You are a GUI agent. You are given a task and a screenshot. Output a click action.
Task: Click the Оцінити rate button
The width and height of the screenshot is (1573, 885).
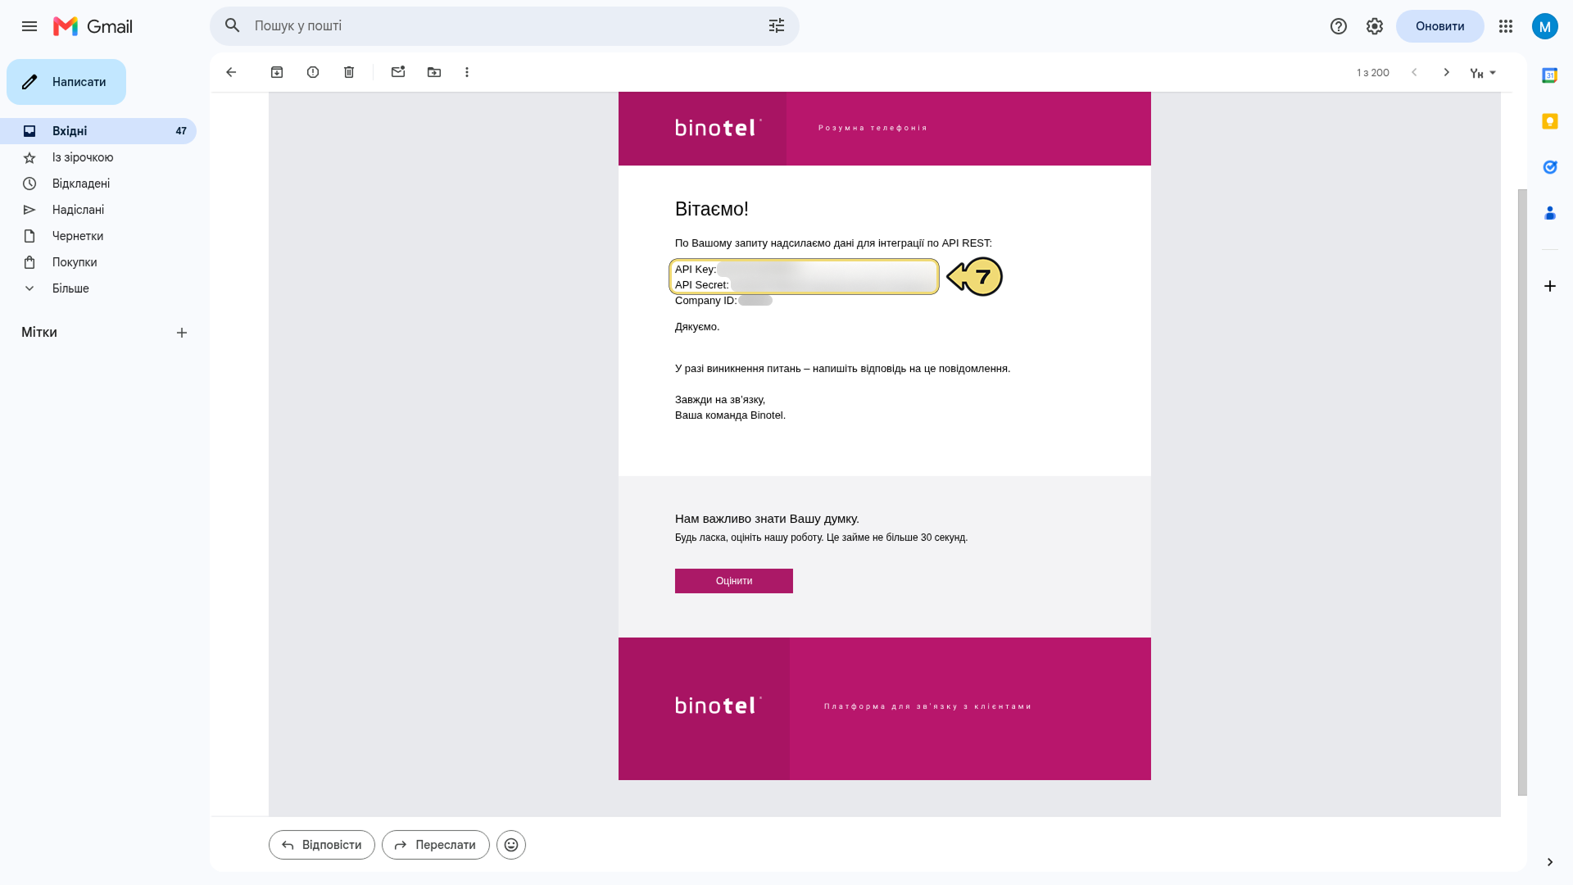[x=734, y=581]
